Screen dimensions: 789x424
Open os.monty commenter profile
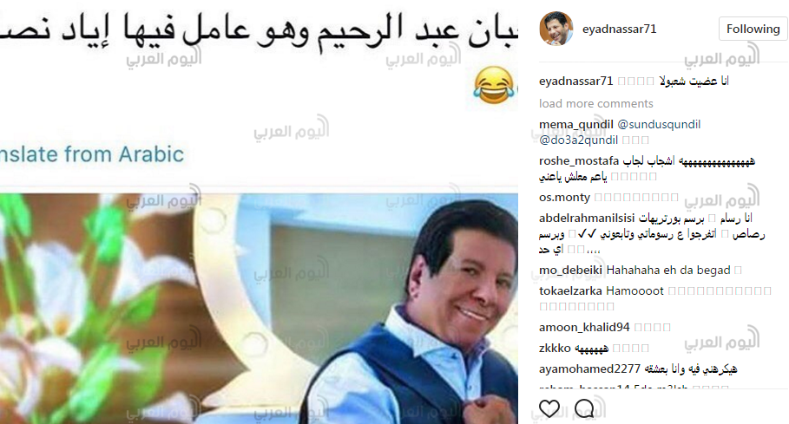pyautogui.click(x=564, y=197)
